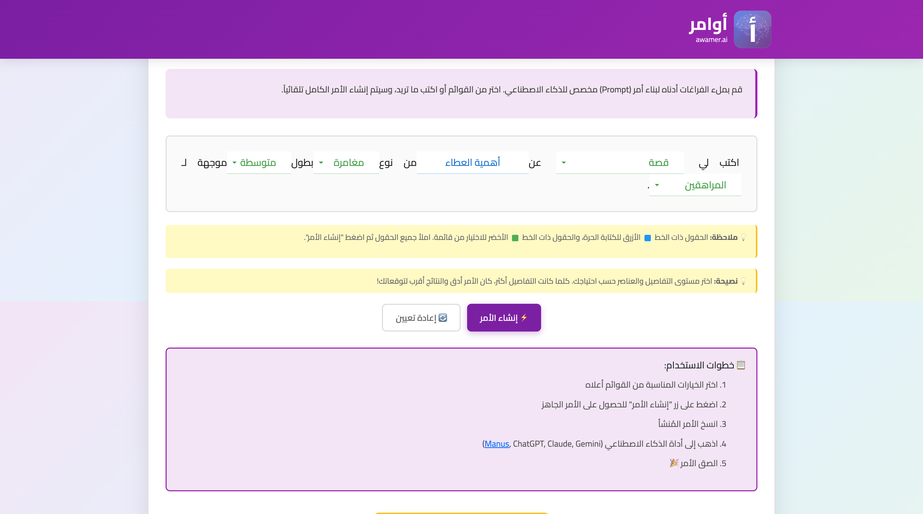Click the dropdown arrow next to مغامرة

[x=321, y=163]
